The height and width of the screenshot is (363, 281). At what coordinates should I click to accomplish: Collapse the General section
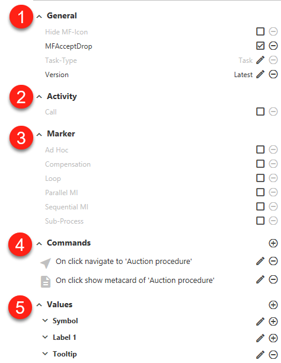(x=39, y=17)
